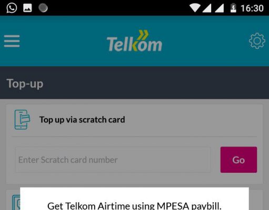Select the Top up via scratch card heading
269x210 pixels.
[82, 120]
